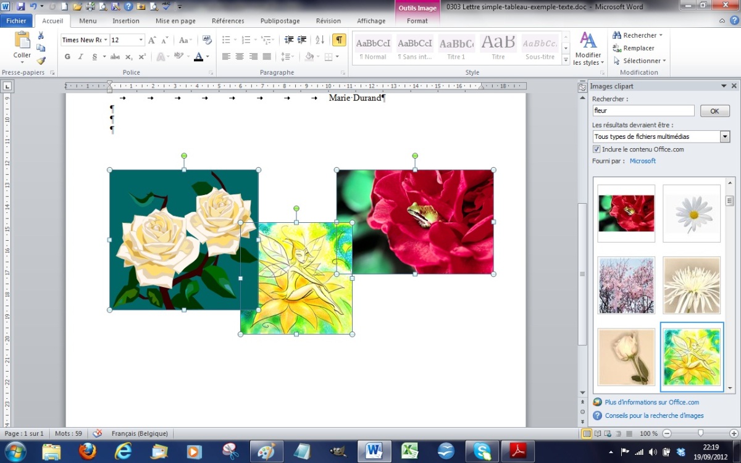Switch to the Insertion tab
The height and width of the screenshot is (463, 741).
click(125, 21)
